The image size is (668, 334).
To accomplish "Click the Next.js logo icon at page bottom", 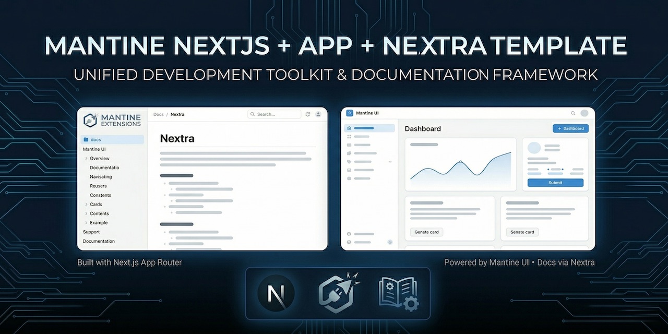I will (x=275, y=293).
